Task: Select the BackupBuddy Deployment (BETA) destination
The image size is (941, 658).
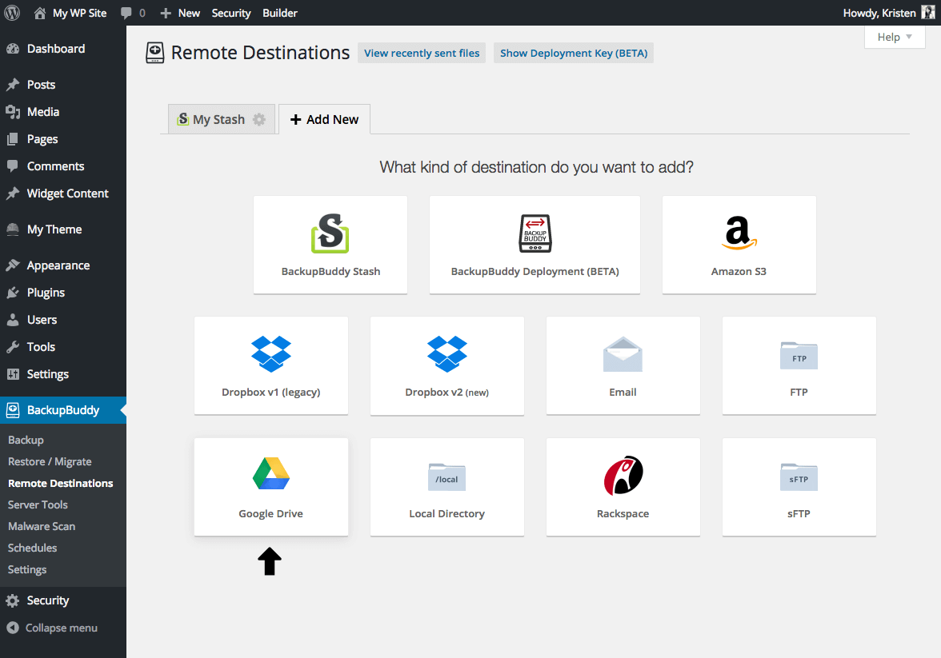Action: (534, 244)
